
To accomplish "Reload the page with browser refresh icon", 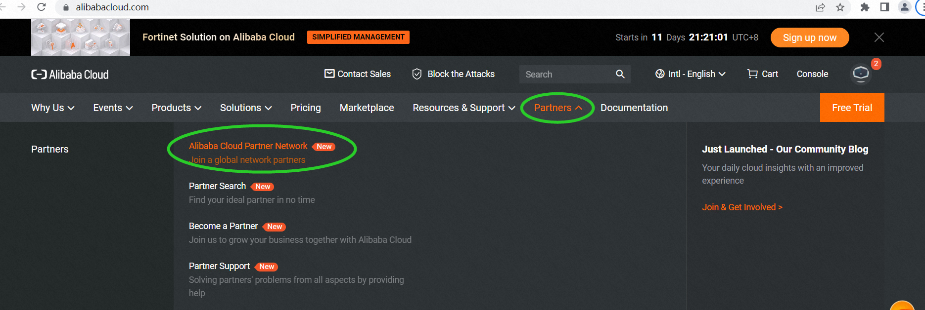I will [42, 7].
